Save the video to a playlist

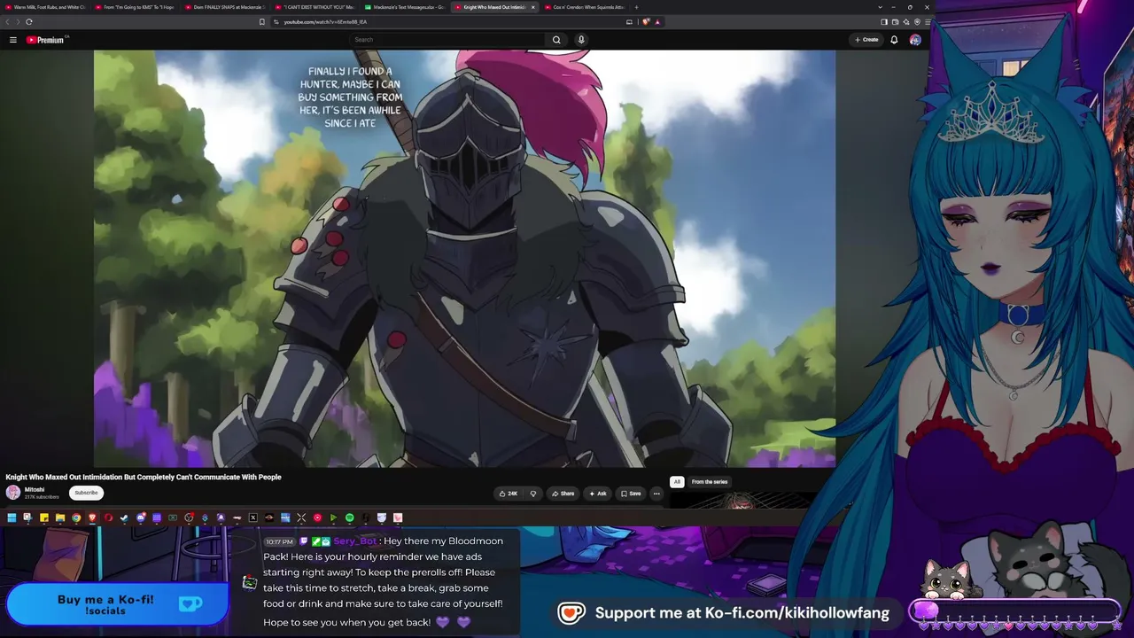(x=631, y=494)
